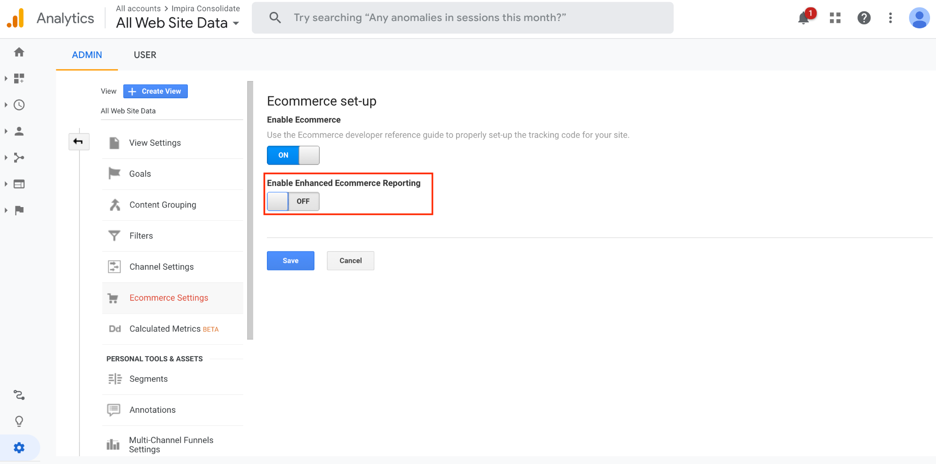Click the Create View button
936x464 pixels.
pyautogui.click(x=155, y=91)
